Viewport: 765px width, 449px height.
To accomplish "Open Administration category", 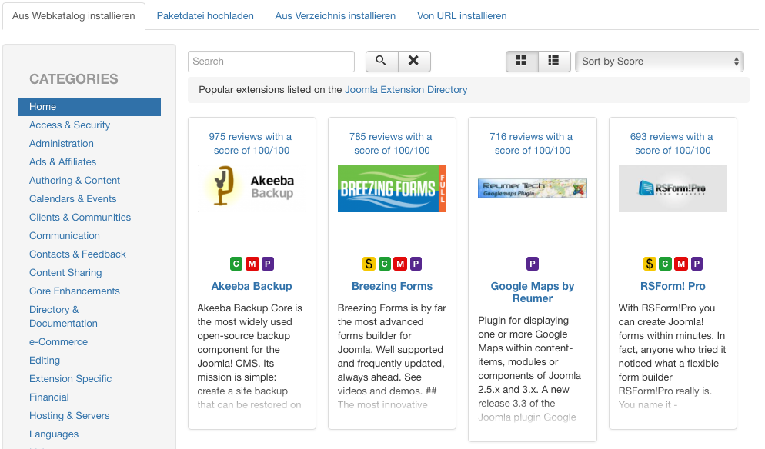I will 62,144.
